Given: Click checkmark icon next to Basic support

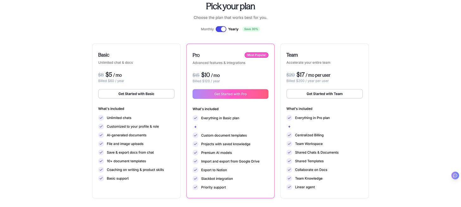Looking at the screenshot, I should coord(101,178).
